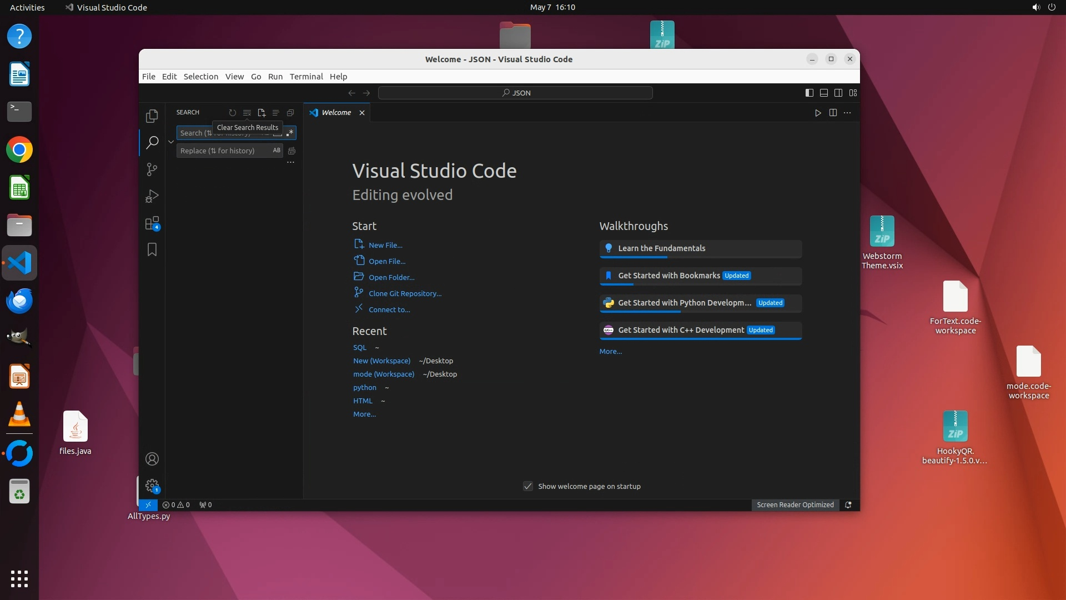Open Run and Debug view

point(152,196)
